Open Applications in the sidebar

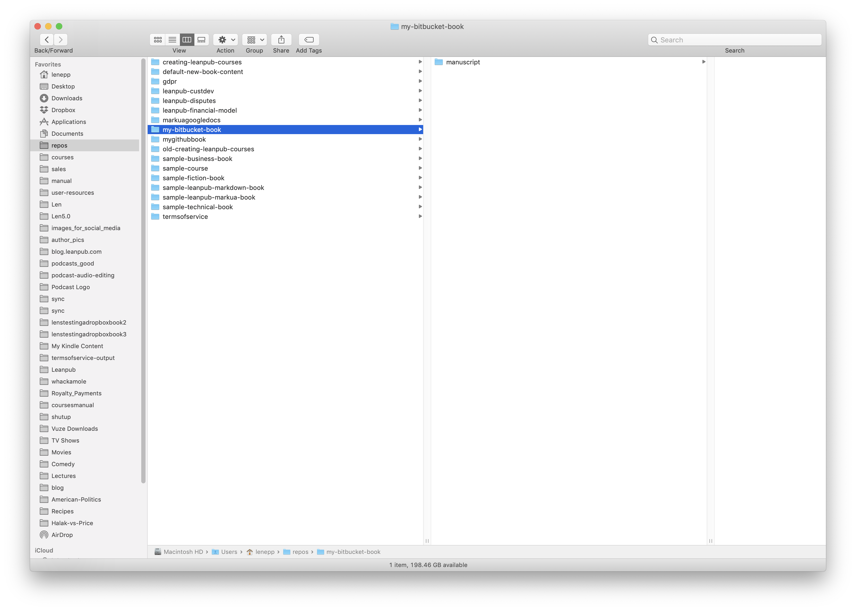coord(68,122)
